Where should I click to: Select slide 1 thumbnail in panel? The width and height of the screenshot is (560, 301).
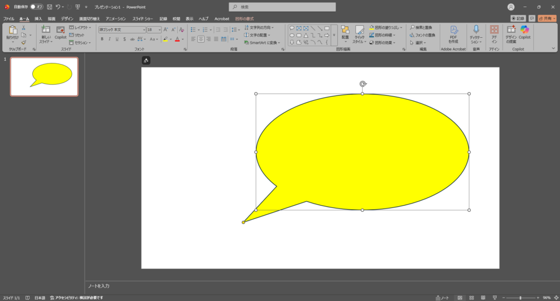pos(44,77)
